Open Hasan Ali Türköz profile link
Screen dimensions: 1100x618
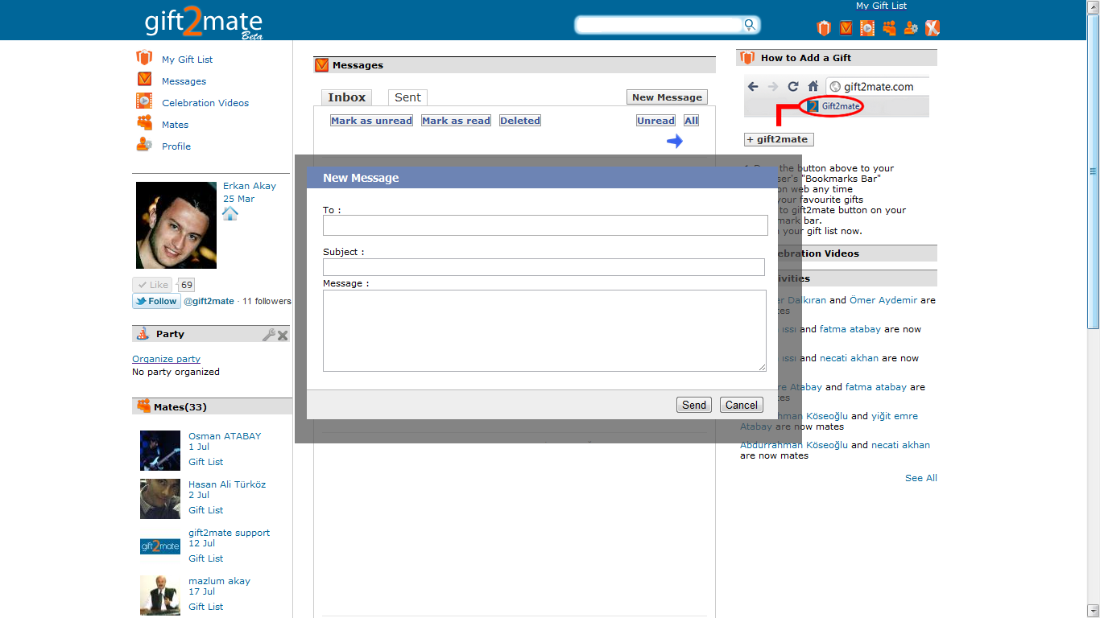tap(227, 484)
